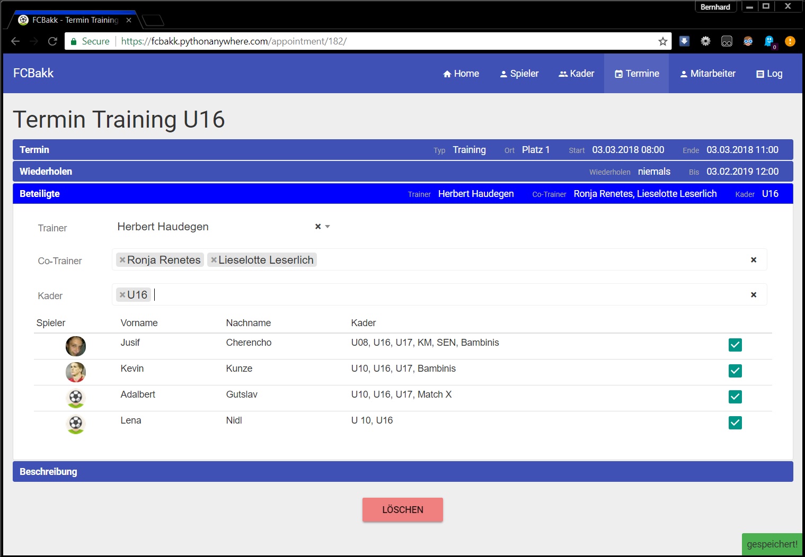Uncheck the checkbox for Jusif Cherencho
This screenshot has height=557, width=805.
735,345
